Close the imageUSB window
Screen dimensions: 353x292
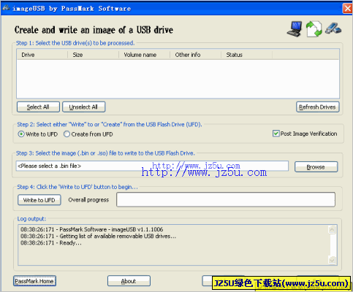point(348,8)
